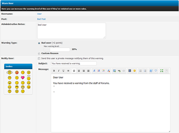Viewport: 179px width, 133px height.
Task: Click the Subject input field
Action: [74, 63]
